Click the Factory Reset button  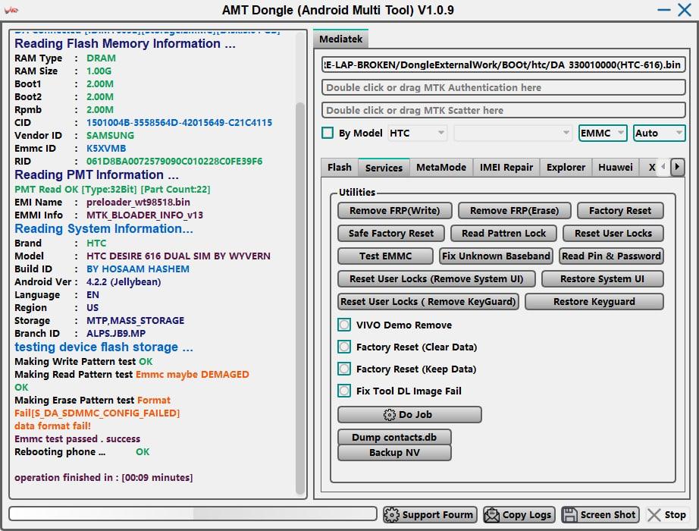click(620, 211)
